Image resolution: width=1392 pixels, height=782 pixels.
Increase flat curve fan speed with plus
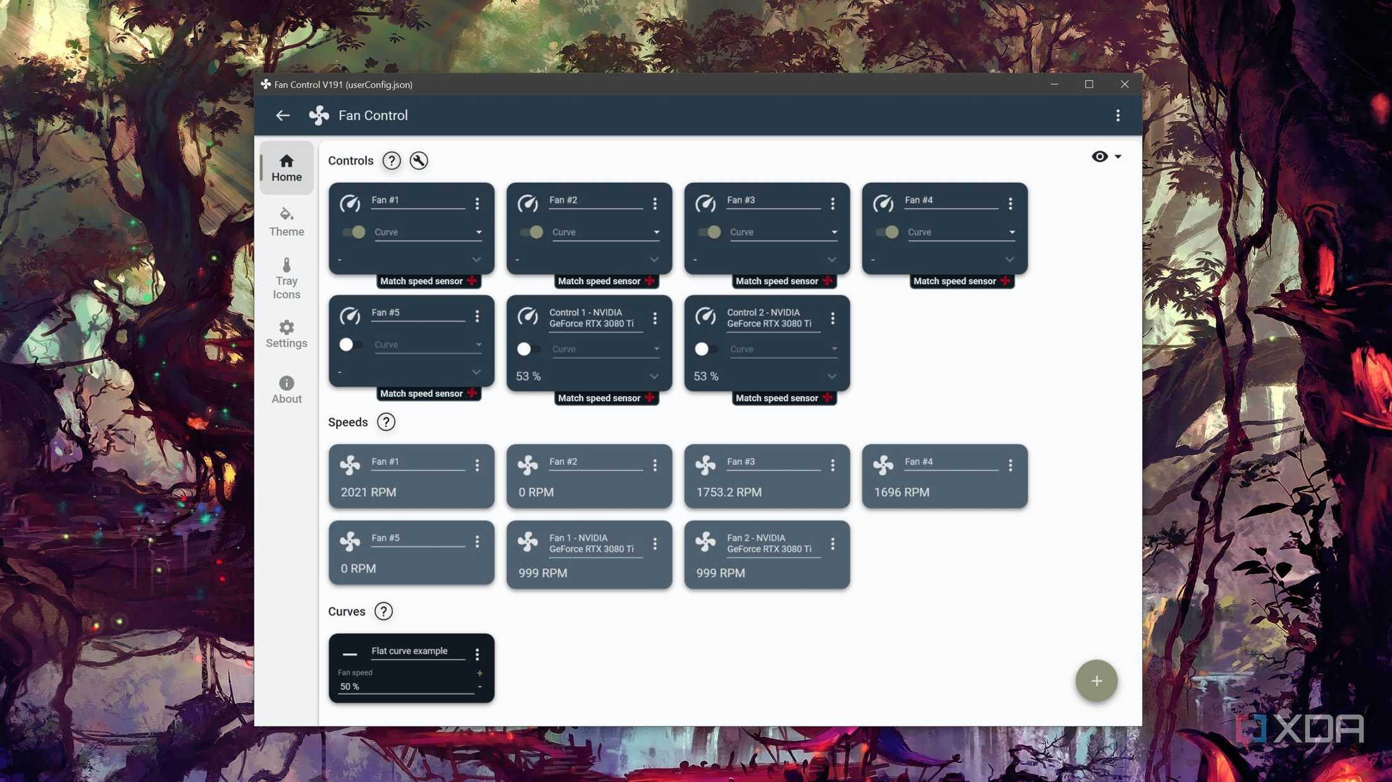point(480,673)
